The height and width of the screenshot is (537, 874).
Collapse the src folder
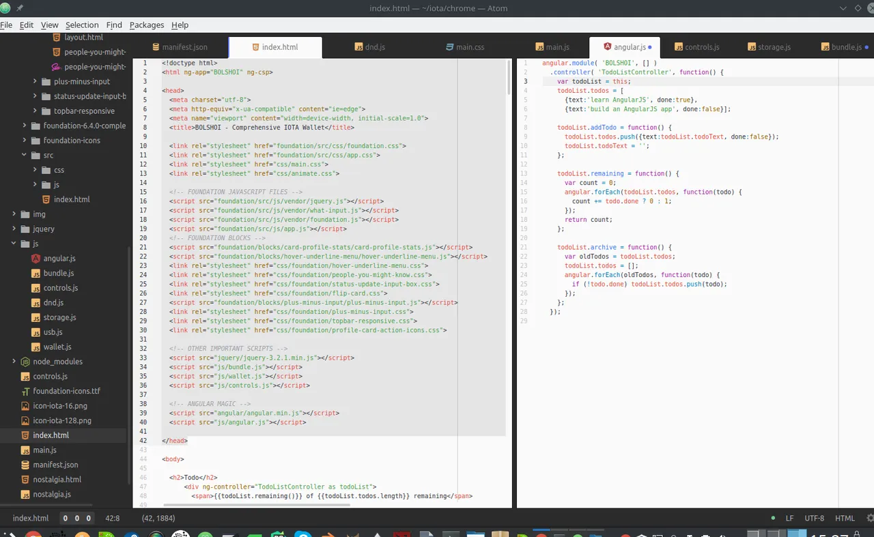(25, 155)
